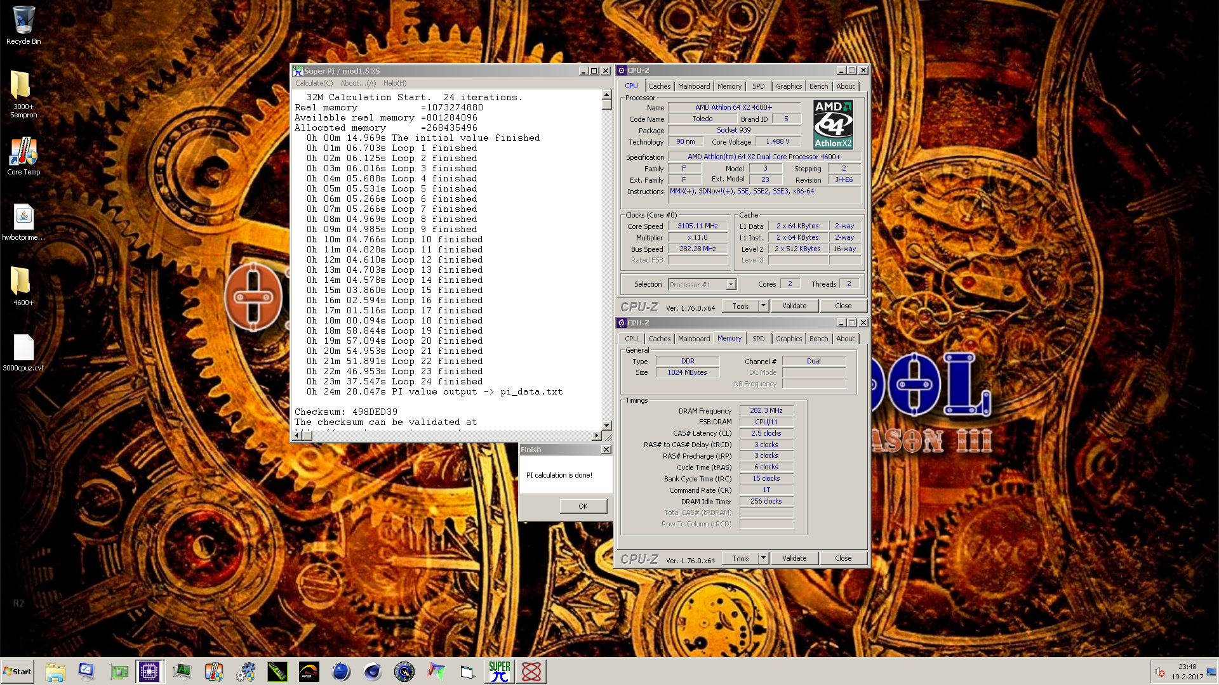1219x685 pixels.
Task: Open the Cinebench sphere taskbar icon
Action: (373, 672)
